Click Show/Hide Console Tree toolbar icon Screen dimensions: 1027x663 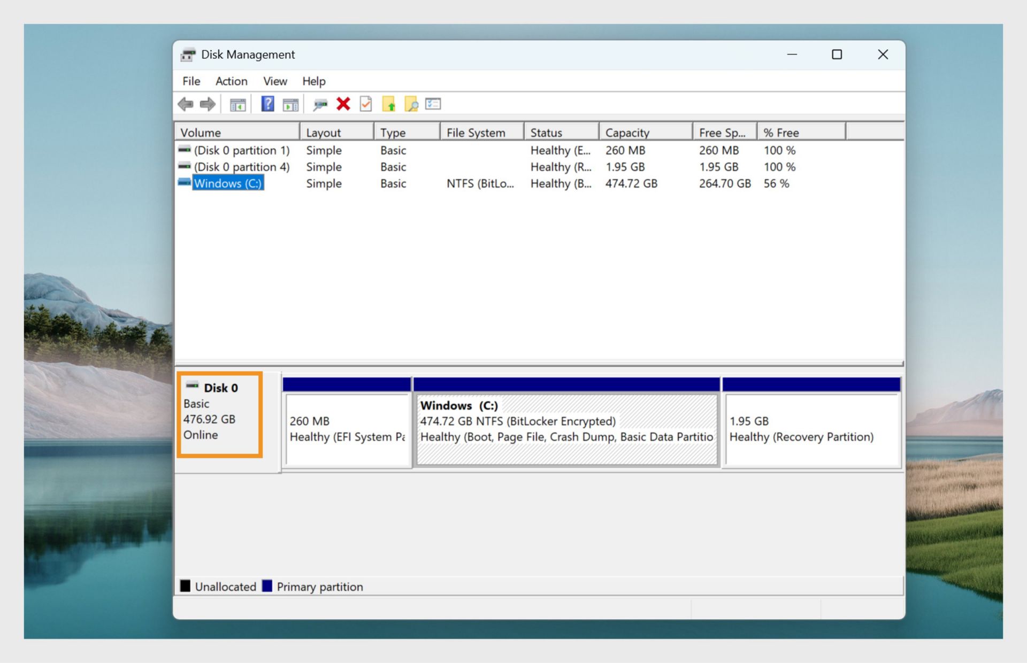237,105
